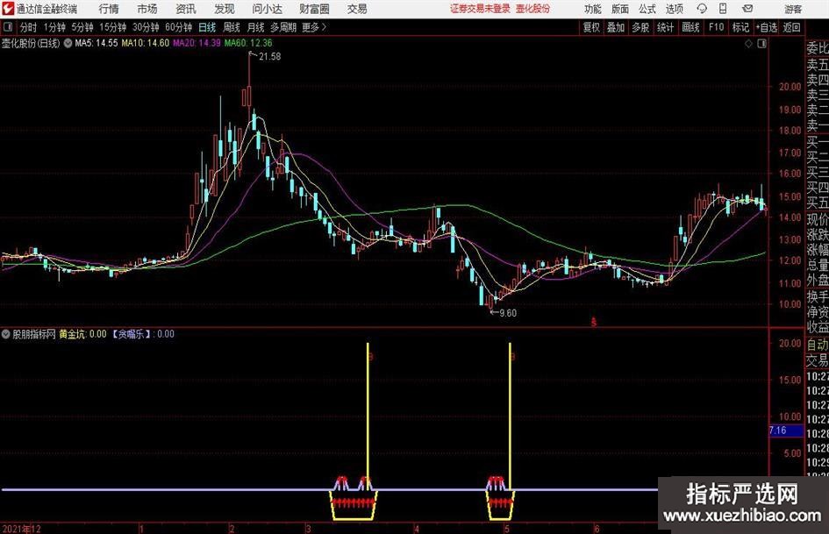Viewport: 829px width, 534px height.
Task: Add stock via +自选 button
Action: coord(767,27)
